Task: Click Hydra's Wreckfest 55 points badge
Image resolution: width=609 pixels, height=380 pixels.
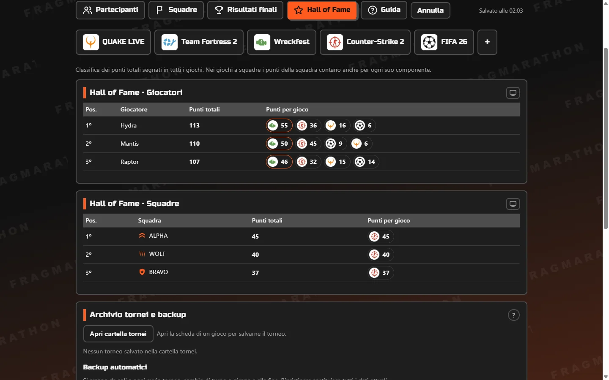Action: point(279,125)
